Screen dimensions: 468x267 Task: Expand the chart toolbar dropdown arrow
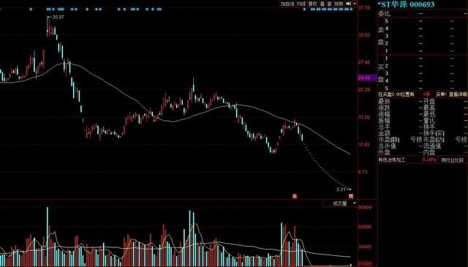tap(355, 4)
